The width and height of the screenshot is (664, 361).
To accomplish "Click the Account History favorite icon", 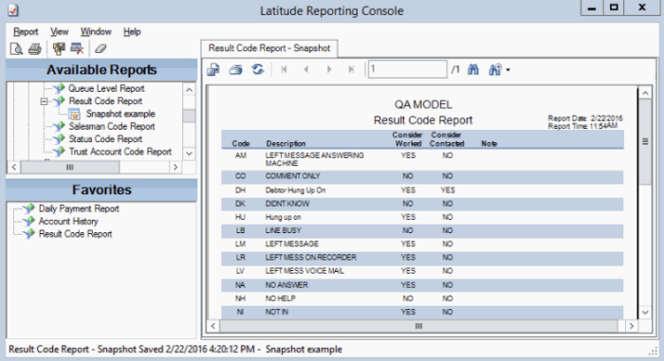I will tap(29, 222).
